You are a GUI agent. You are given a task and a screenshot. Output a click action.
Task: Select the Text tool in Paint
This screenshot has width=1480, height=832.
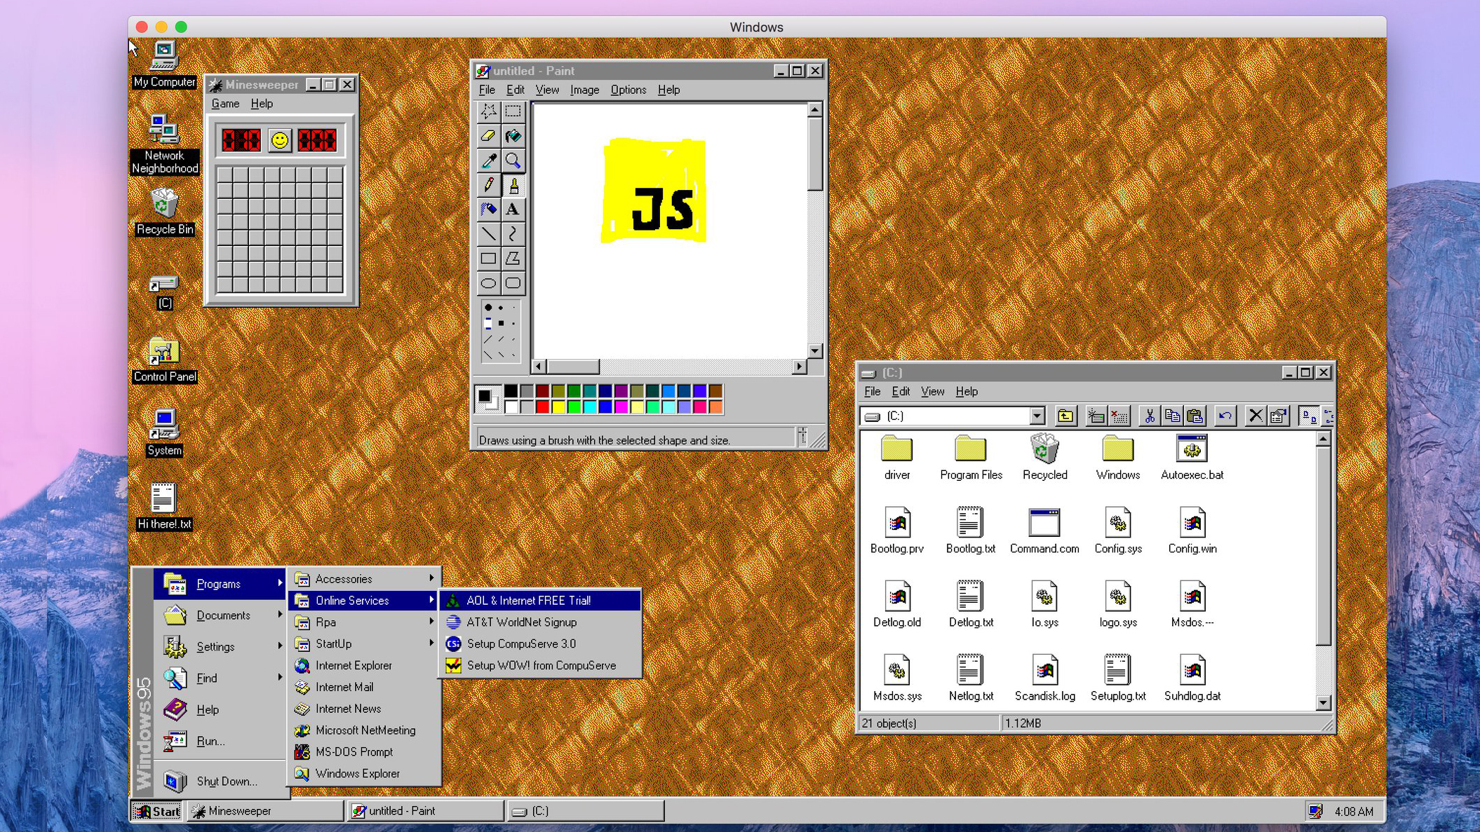pos(513,210)
